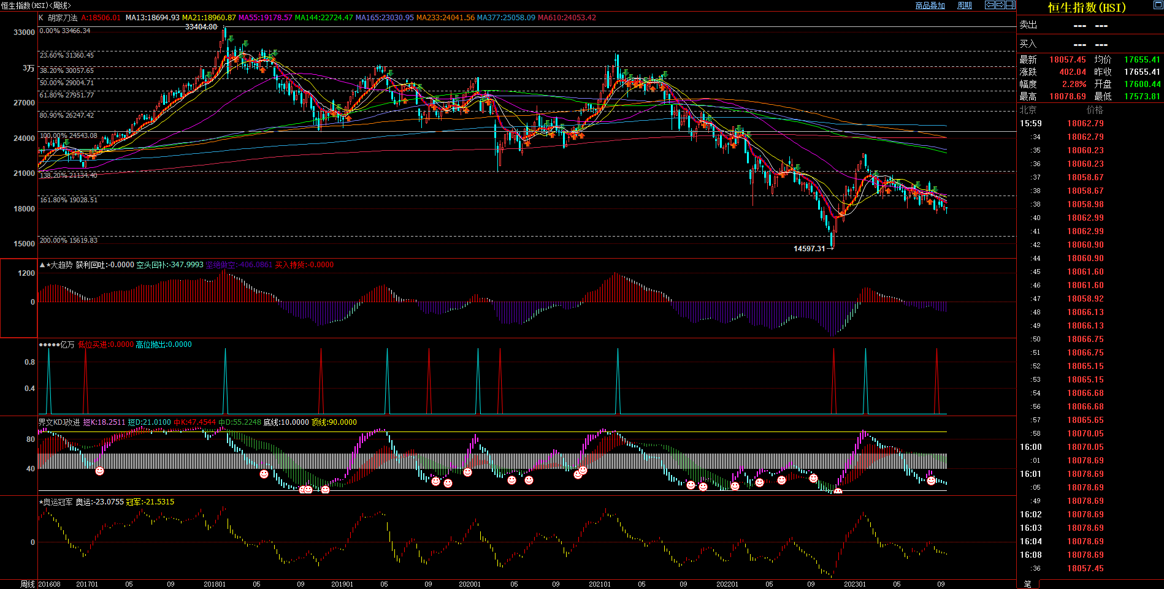Open the 周期 period selector
Viewport: 1164px width, 589px height.
965,6
